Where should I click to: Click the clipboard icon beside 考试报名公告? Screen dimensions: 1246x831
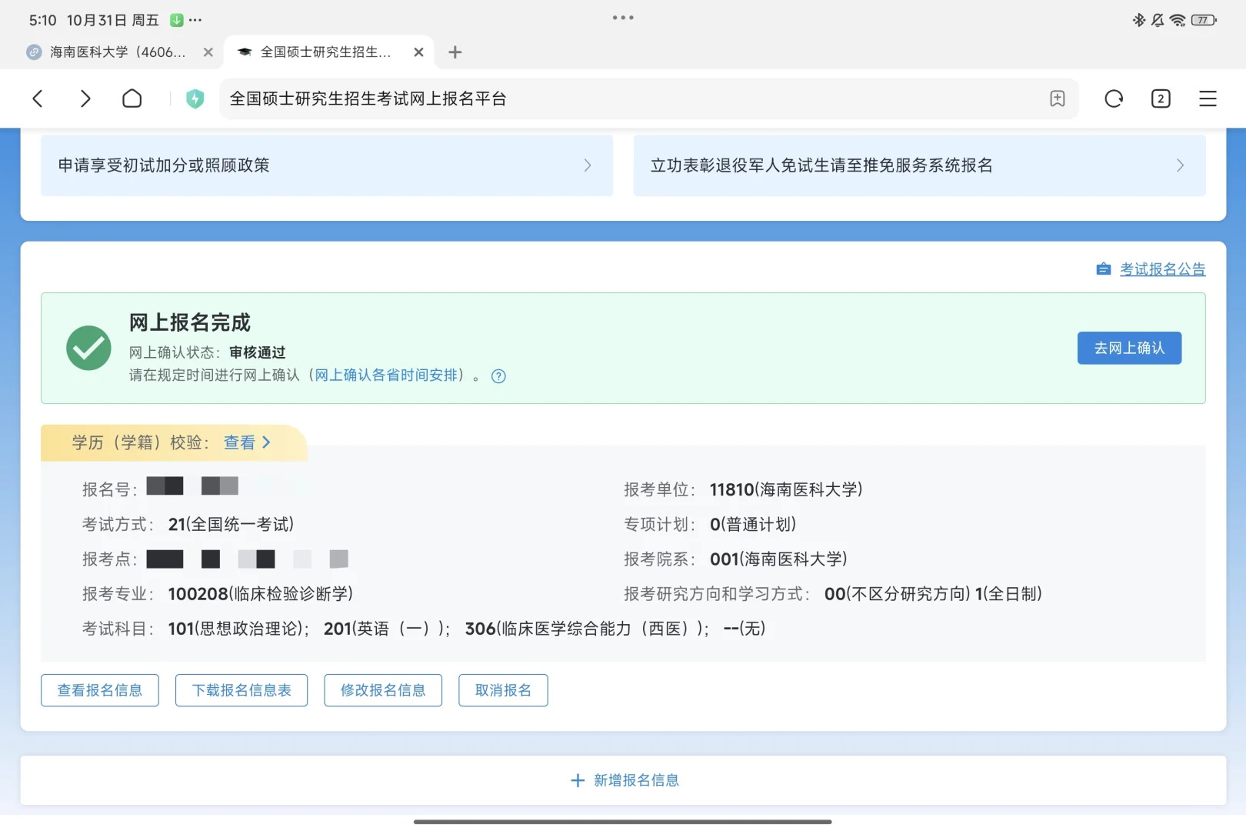tap(1102, 269)
